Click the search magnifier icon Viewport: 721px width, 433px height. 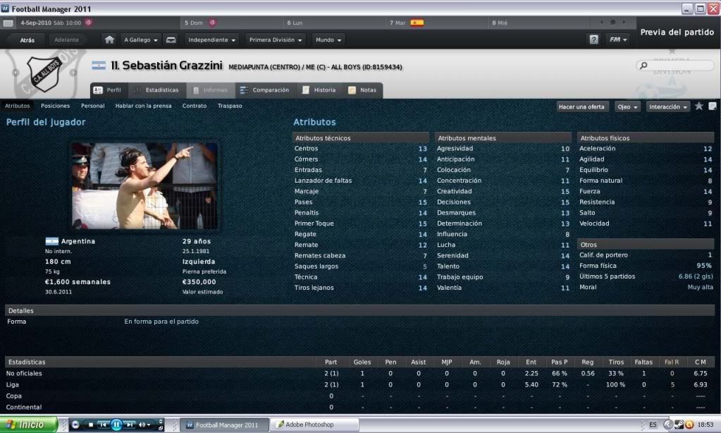point(643,66)
